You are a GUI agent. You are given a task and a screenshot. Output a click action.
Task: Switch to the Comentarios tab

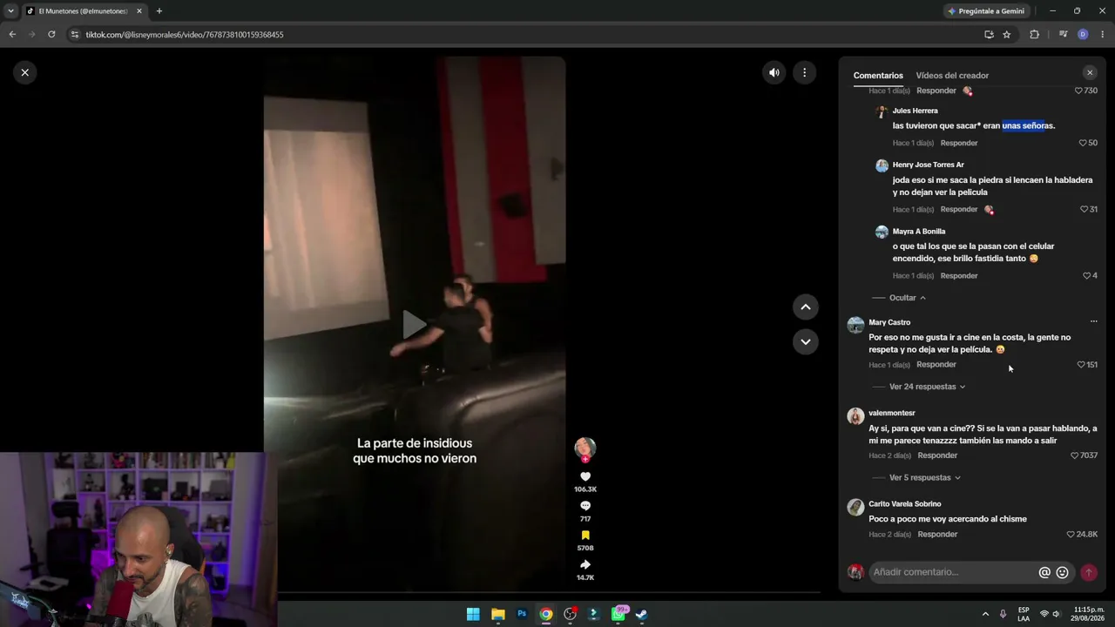(878, 76)
